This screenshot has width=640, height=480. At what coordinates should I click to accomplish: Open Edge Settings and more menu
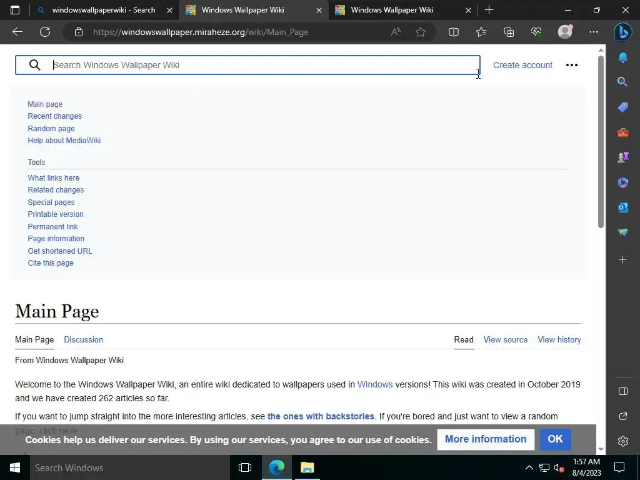click(x=594, y=32)
